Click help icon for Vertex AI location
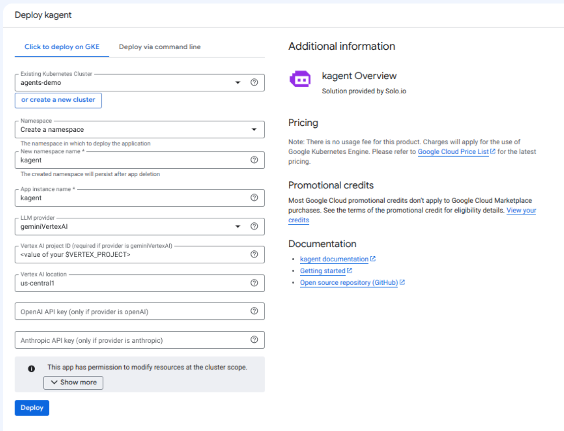This screenshot has height=431, width=564. click(x=254, y=283)
